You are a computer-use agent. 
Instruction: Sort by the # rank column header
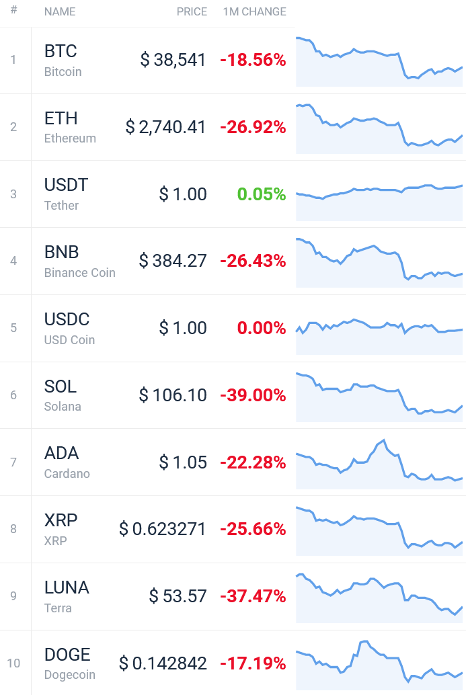(x=13, y=10)
